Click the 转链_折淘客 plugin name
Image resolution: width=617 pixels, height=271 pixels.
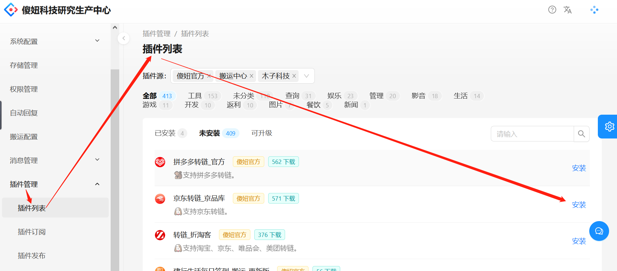pyautogui.click(x=192, y=235)
